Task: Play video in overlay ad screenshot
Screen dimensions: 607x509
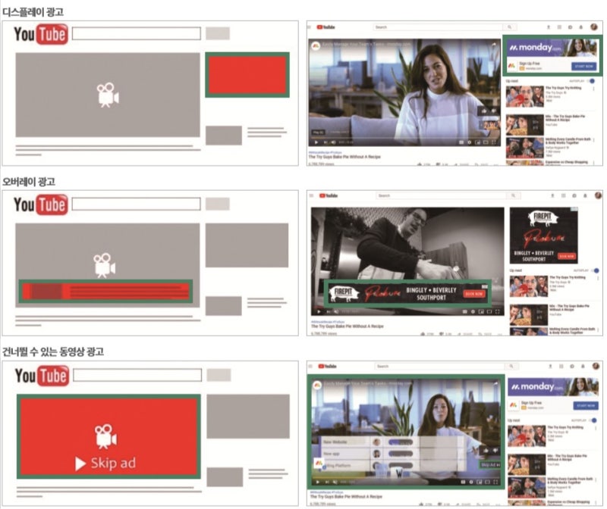Action: click(x=319, y=311)
